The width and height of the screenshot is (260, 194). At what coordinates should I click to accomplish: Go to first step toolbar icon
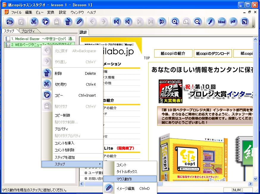[x=116, y=22]
